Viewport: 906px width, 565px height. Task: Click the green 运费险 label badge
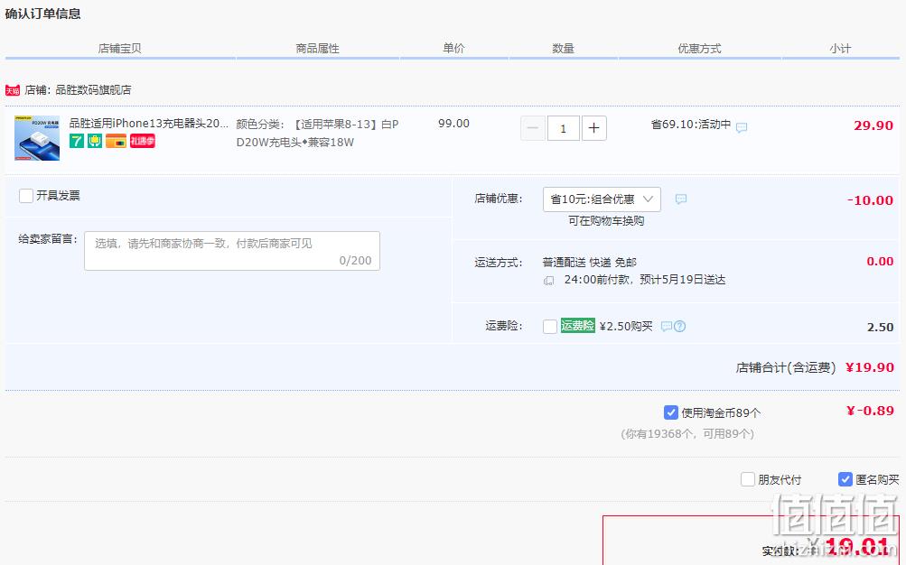pos(577,326)
